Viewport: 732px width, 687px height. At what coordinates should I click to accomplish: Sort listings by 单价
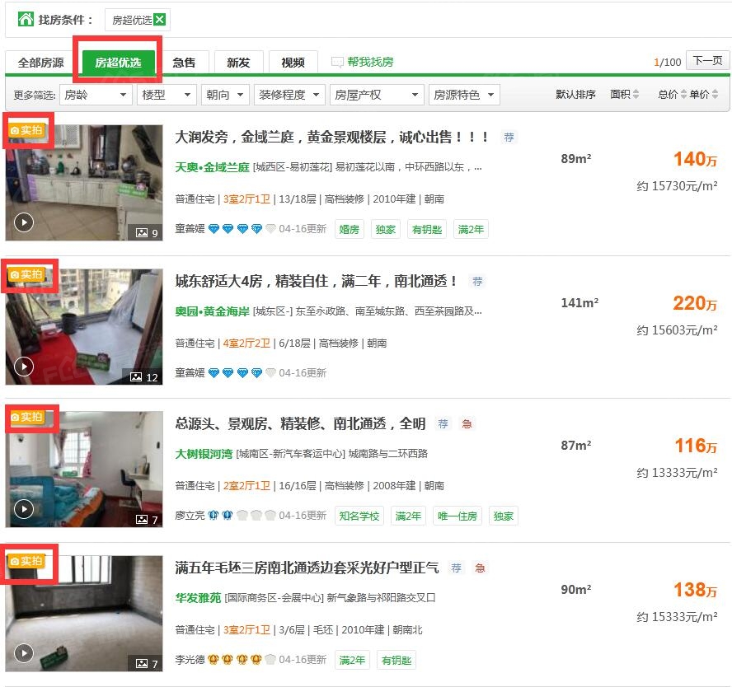pyautogui.click(x=703, y=95)
